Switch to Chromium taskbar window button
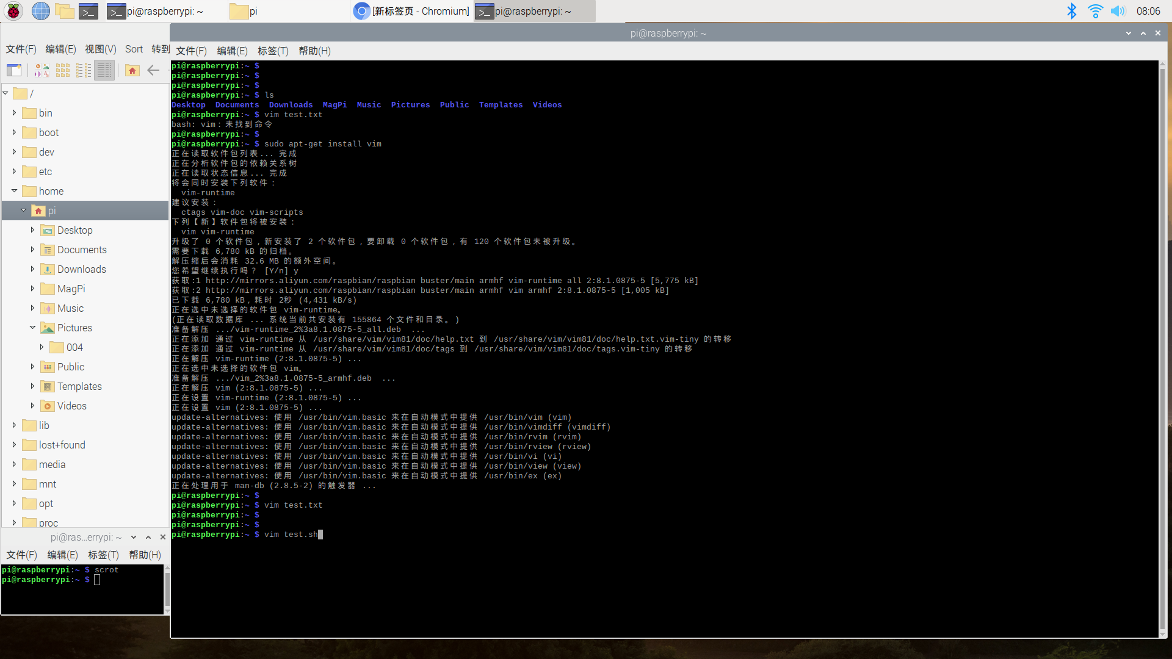This screenshot has height=659, width=1172. tap(412, 11)
